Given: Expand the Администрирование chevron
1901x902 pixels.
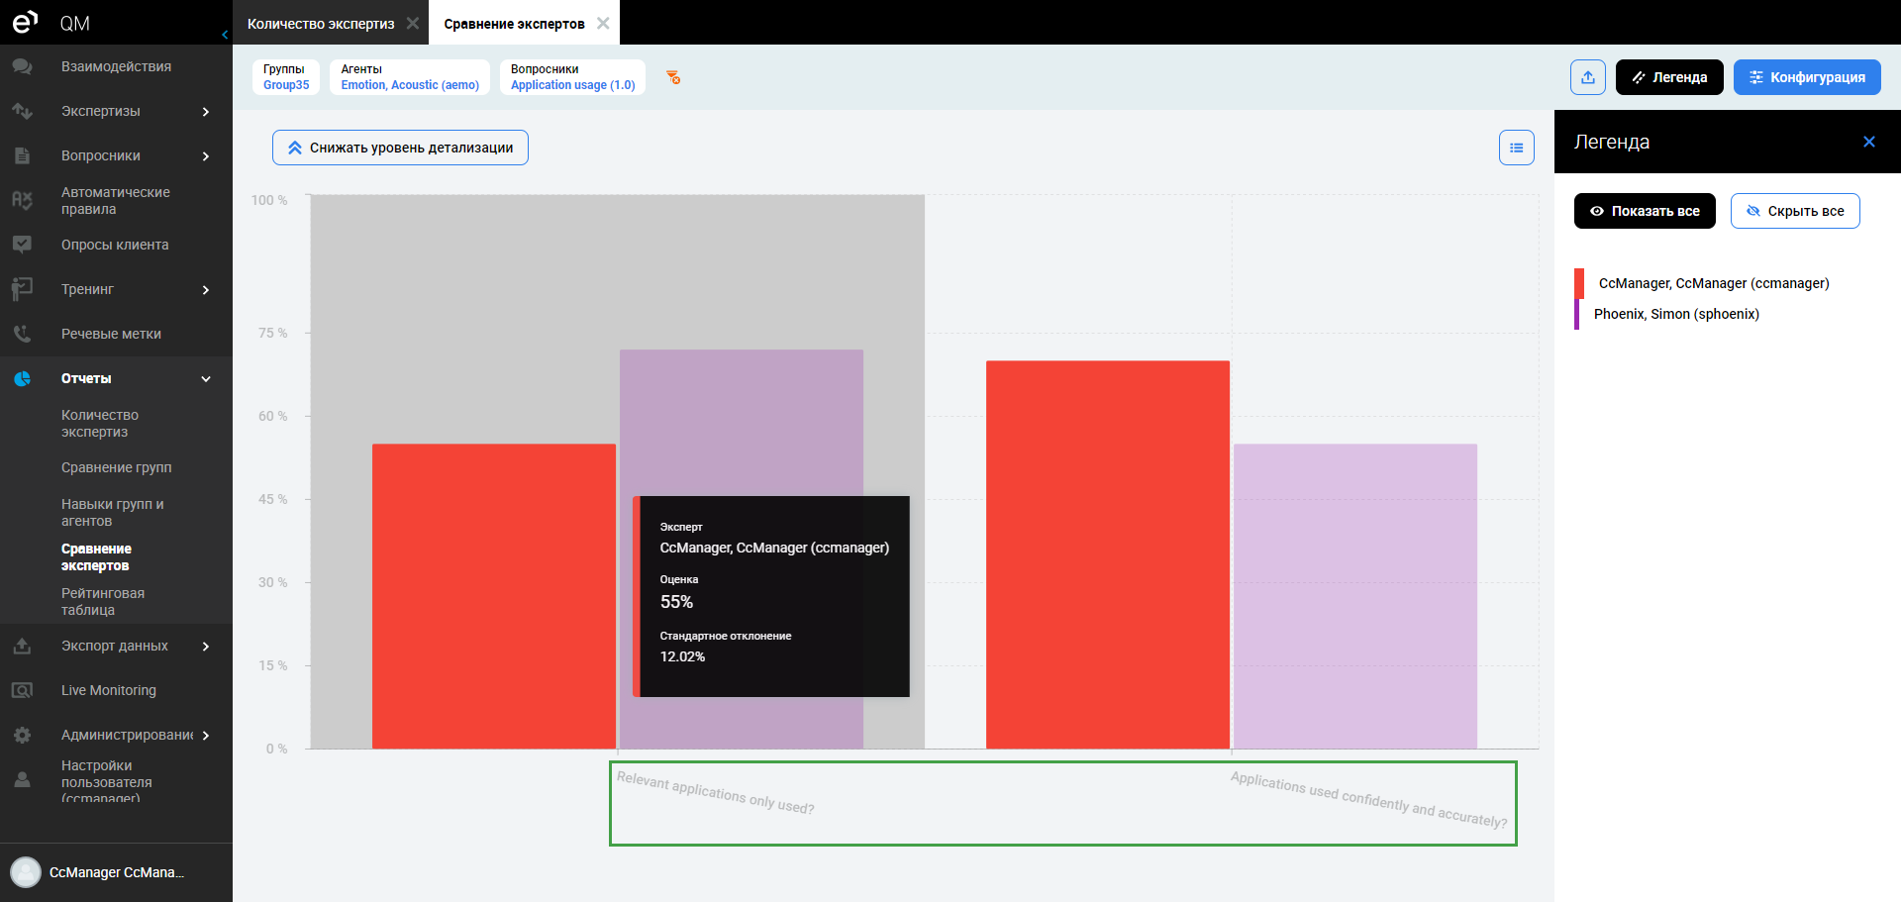Looking at the screenshot, I should pyautogui.click(x=206, y=735).
